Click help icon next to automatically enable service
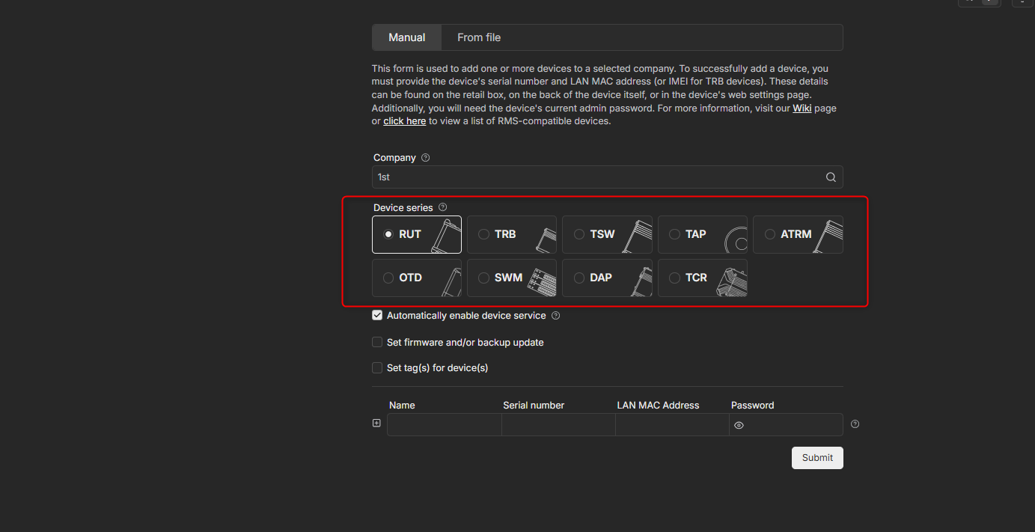This screenshot has height=532, width=1035. click(556, 316)
